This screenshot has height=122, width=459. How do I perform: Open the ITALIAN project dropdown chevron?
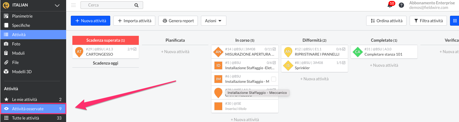pyautogui.click(x=57, y=5)
